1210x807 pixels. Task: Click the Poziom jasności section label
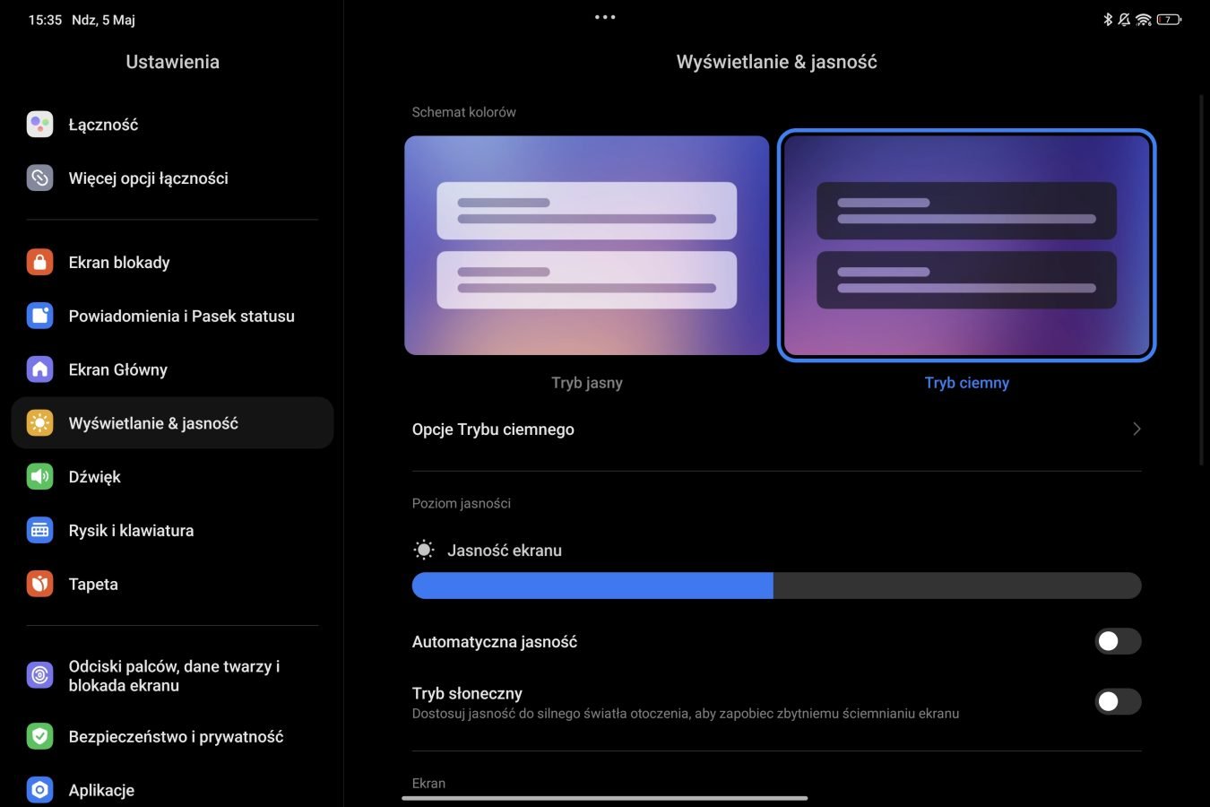point(462,503)
